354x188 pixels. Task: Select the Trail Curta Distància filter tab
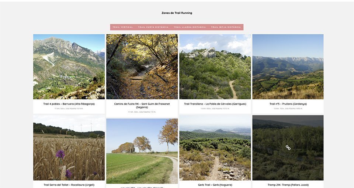[153, 27]
